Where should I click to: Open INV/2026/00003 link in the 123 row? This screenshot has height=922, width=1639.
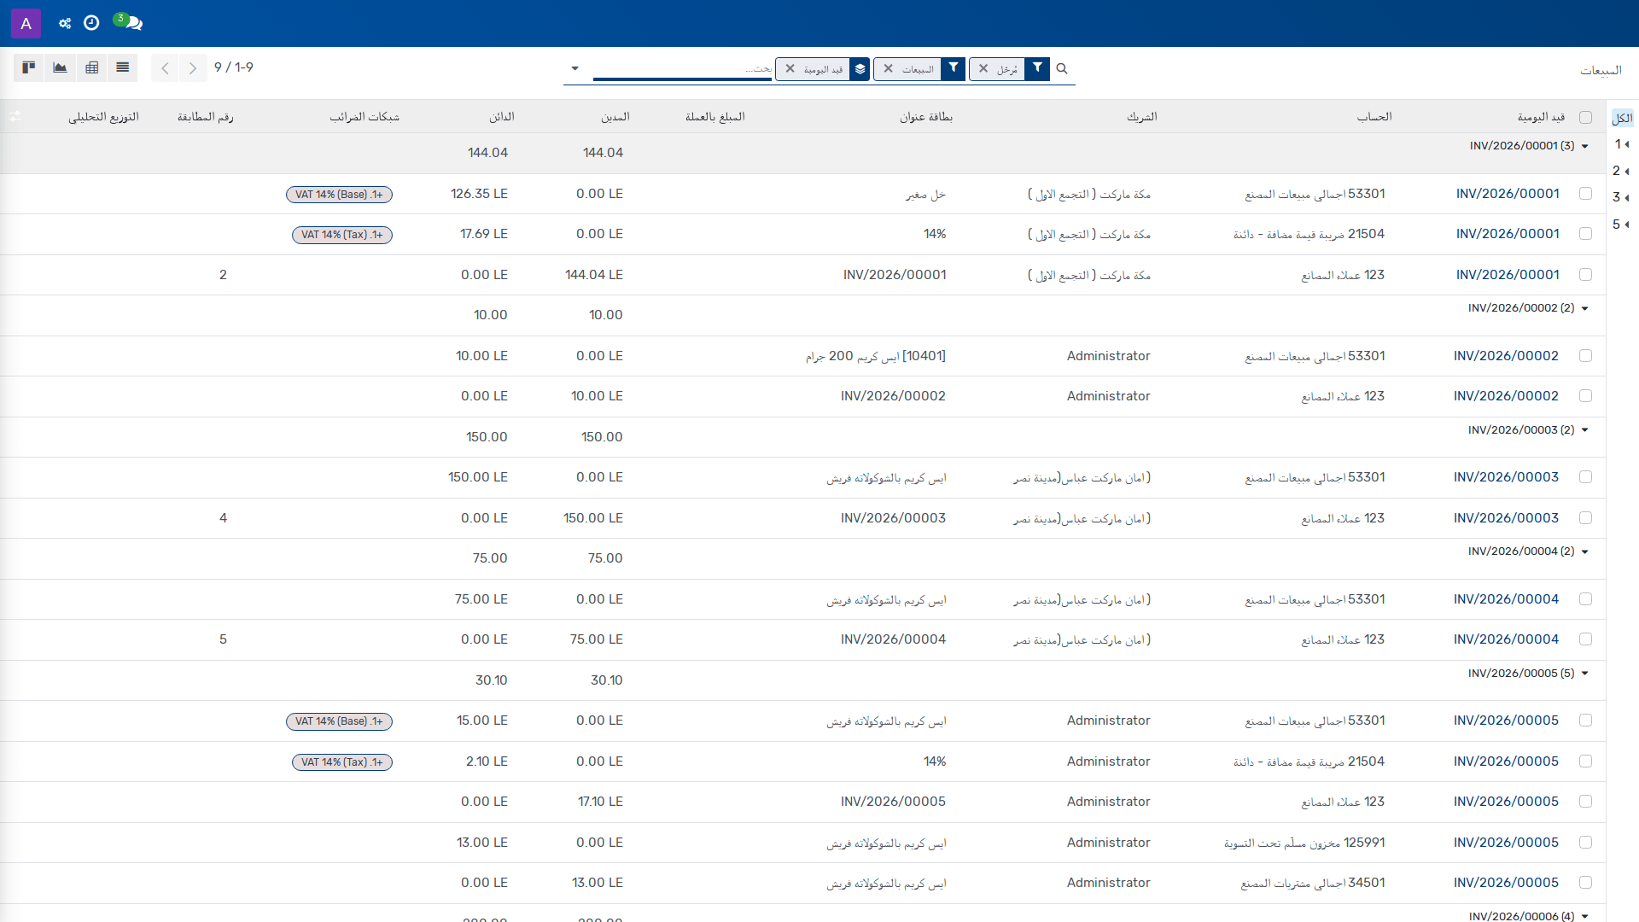point(1506,518)
